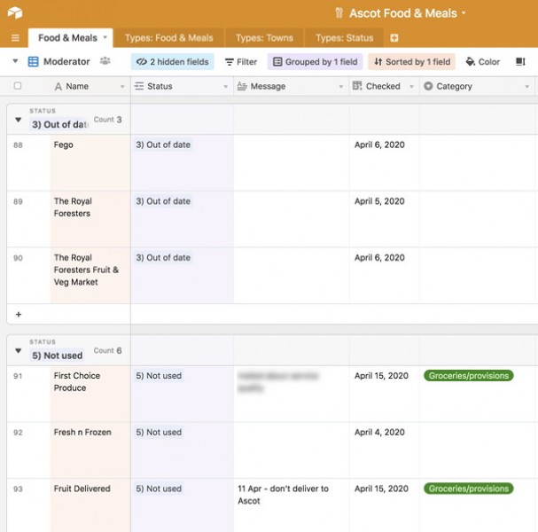The width and height of the screenshot is (538, 532).
Task: Add new row with plus icon
Action: (19, 315)
